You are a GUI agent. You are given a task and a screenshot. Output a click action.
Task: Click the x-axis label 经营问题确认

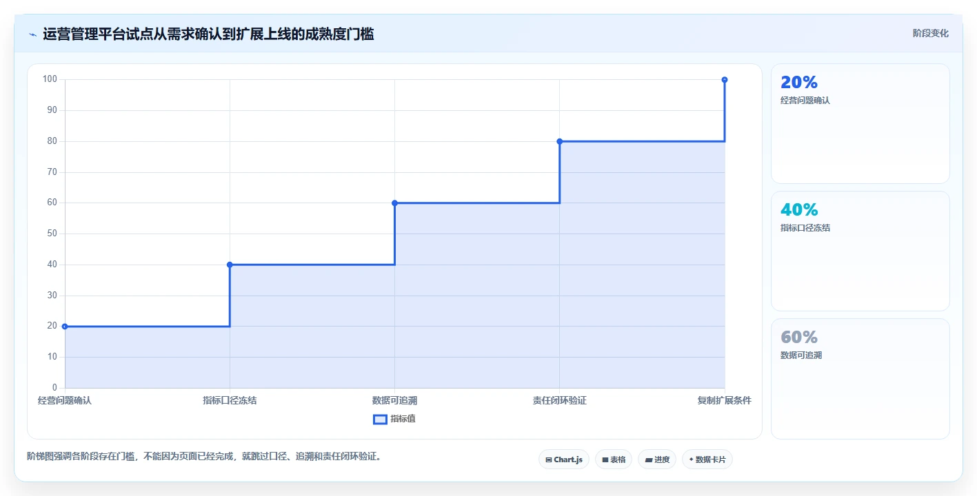click(x=65, y=400)
